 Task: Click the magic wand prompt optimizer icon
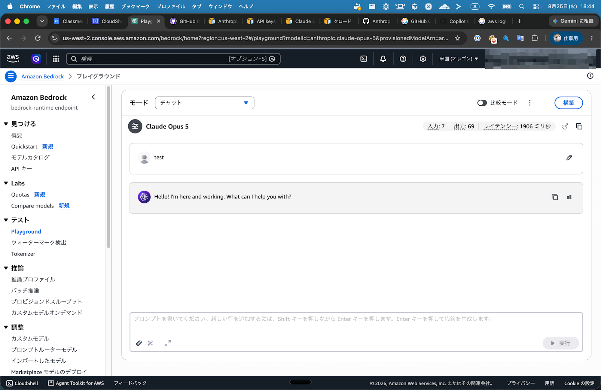tap(150, 343)
